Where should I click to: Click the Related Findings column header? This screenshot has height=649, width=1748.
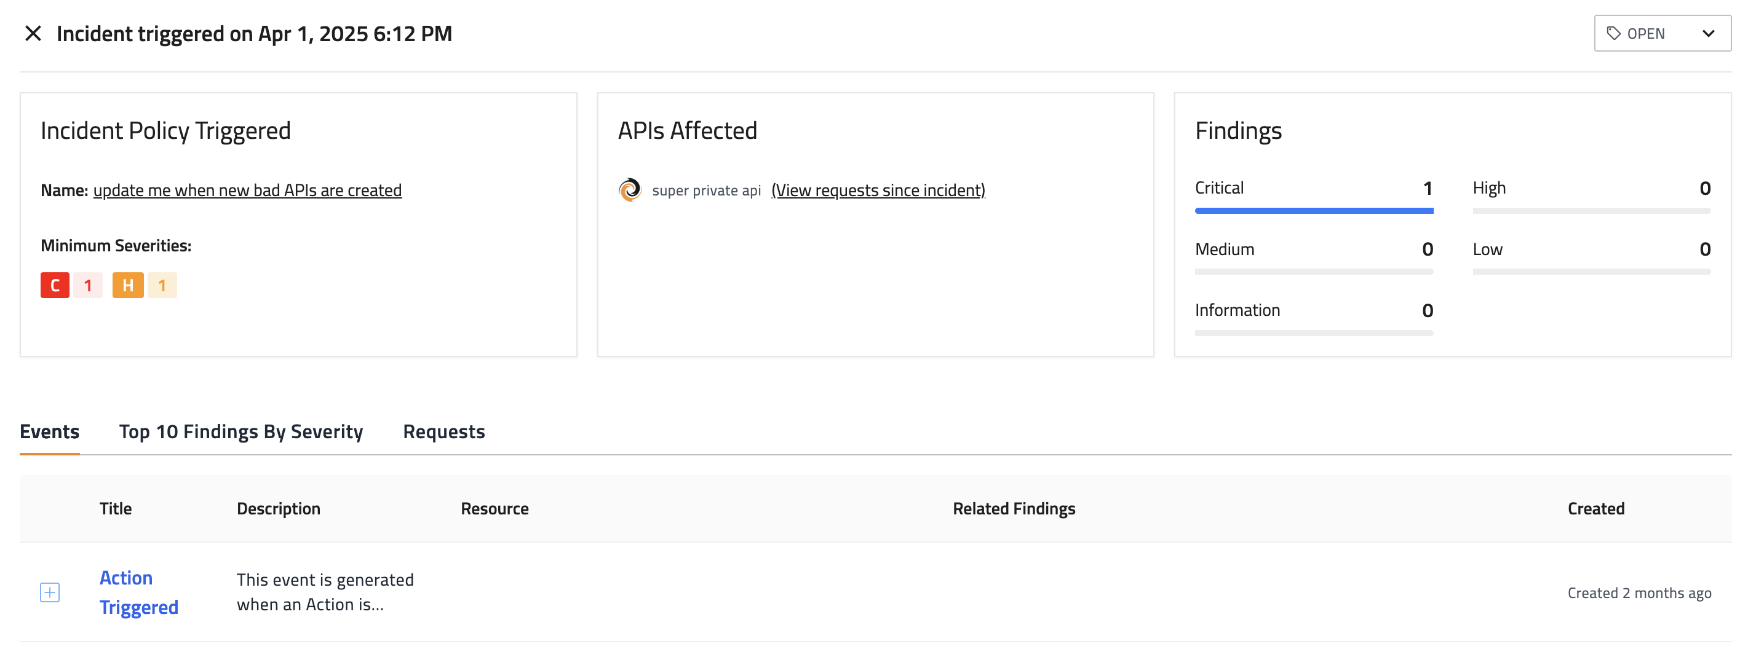tap(1014, 509)
